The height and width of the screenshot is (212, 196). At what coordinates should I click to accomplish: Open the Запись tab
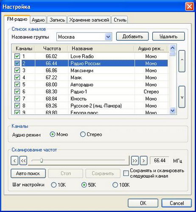coord(57,20)
